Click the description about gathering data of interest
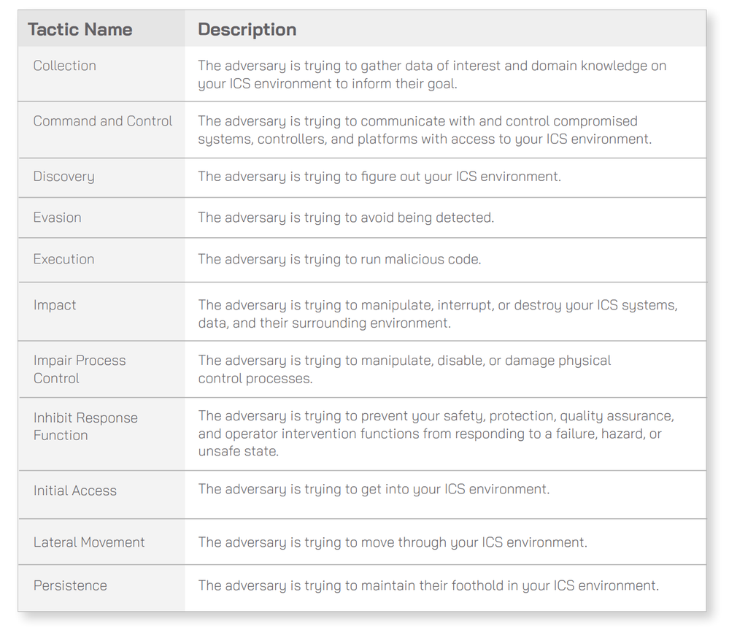729x627 pixels. click(x=432, y=74)
